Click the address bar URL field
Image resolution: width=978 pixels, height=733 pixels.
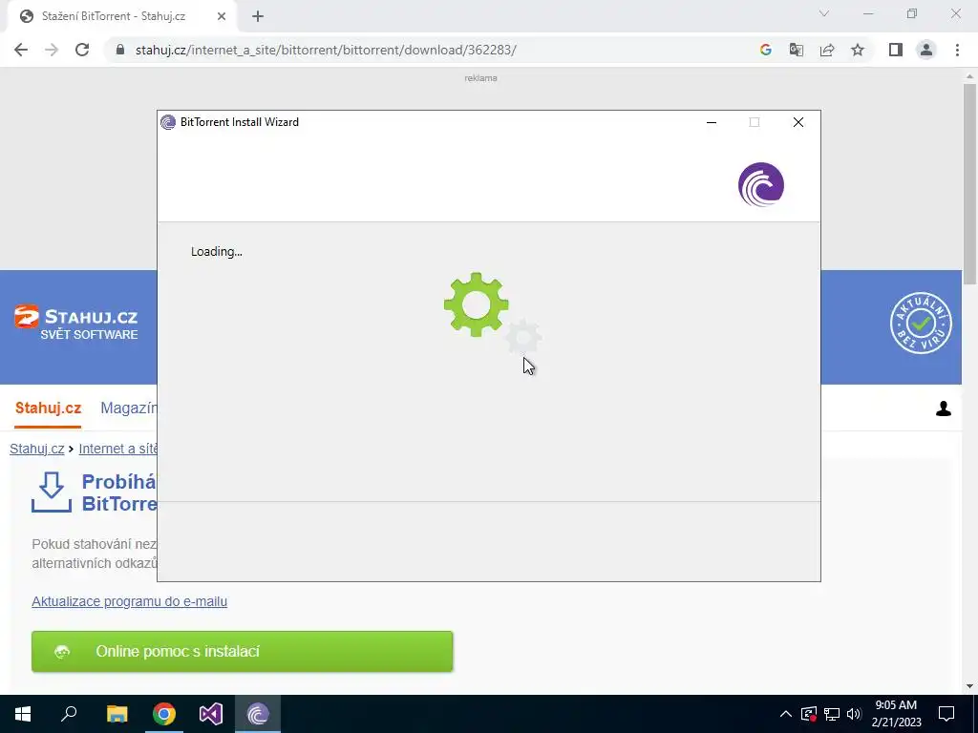tap(431, 50)
